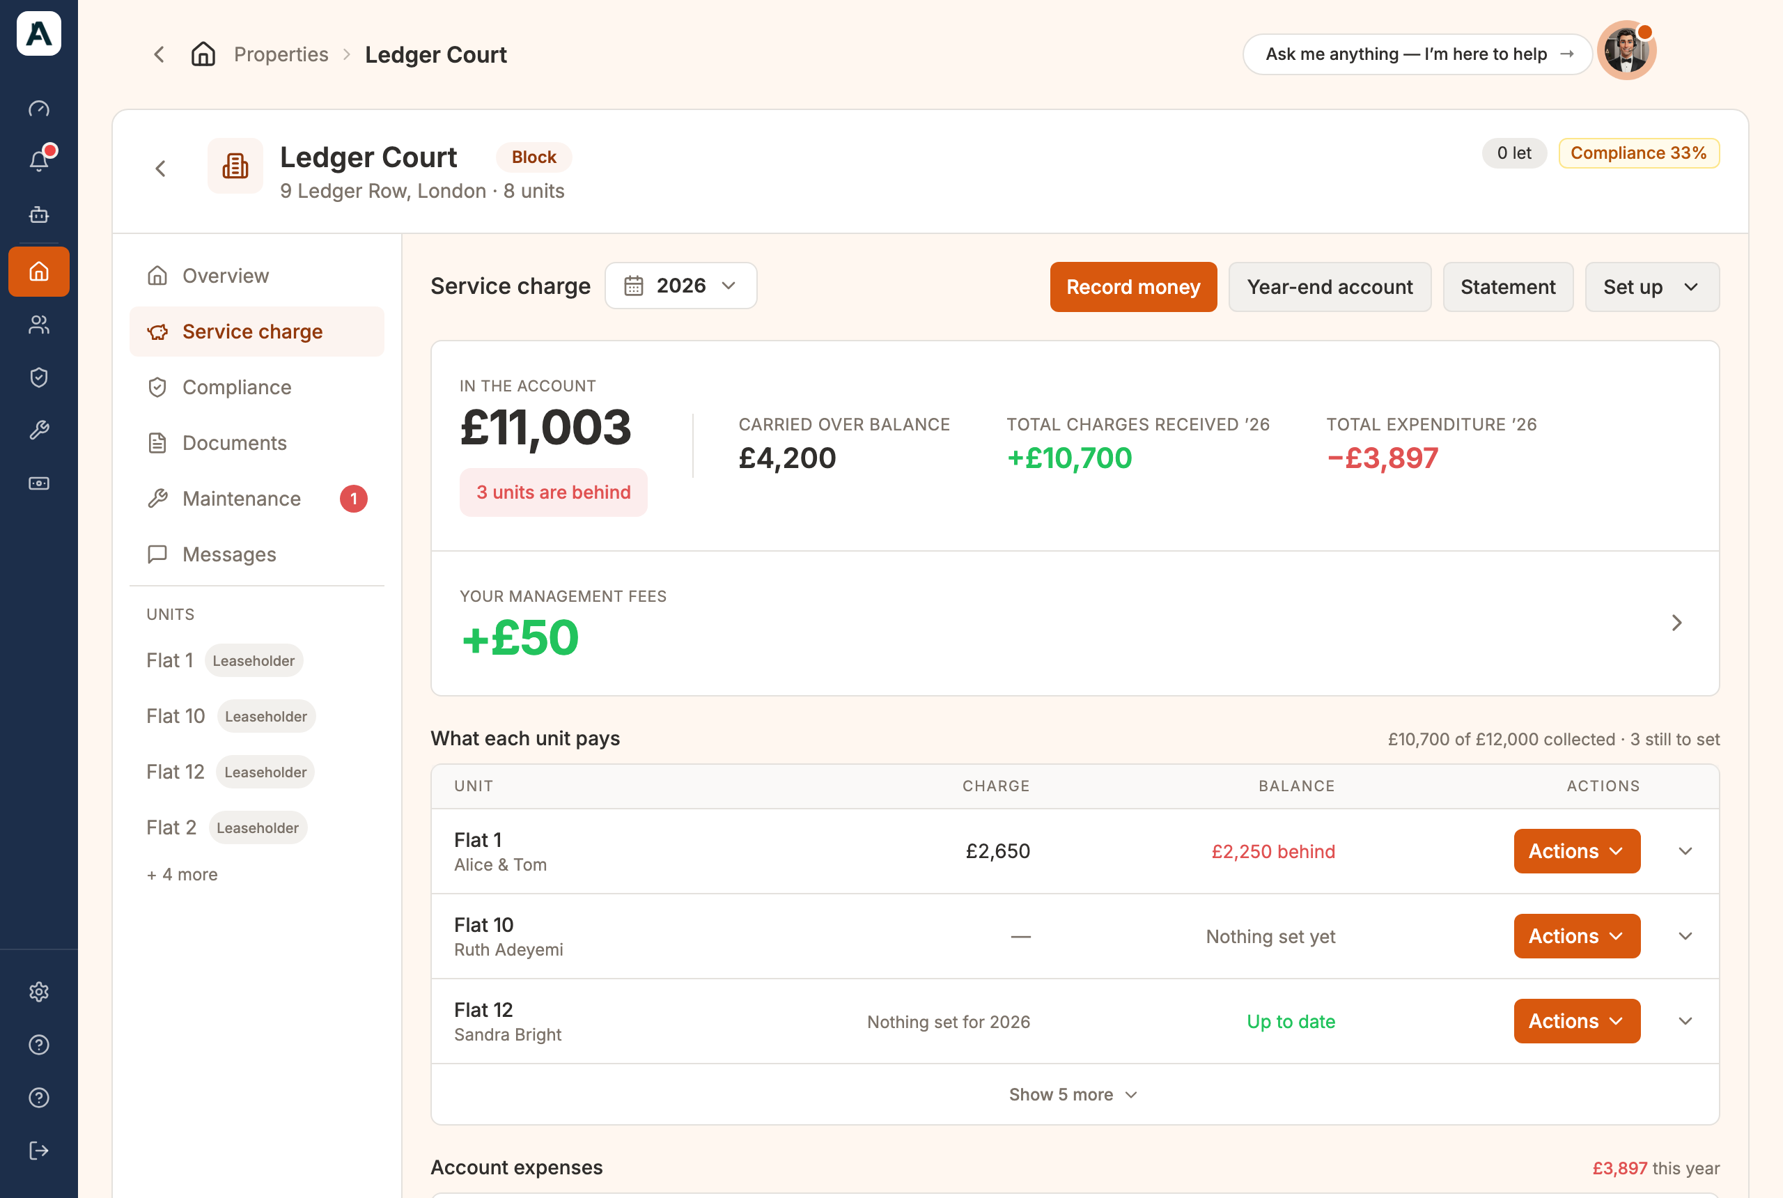Expand the Flat 1 row chevron
The width and height of the screenshot is (1783, 1198).
(1685, 851)
